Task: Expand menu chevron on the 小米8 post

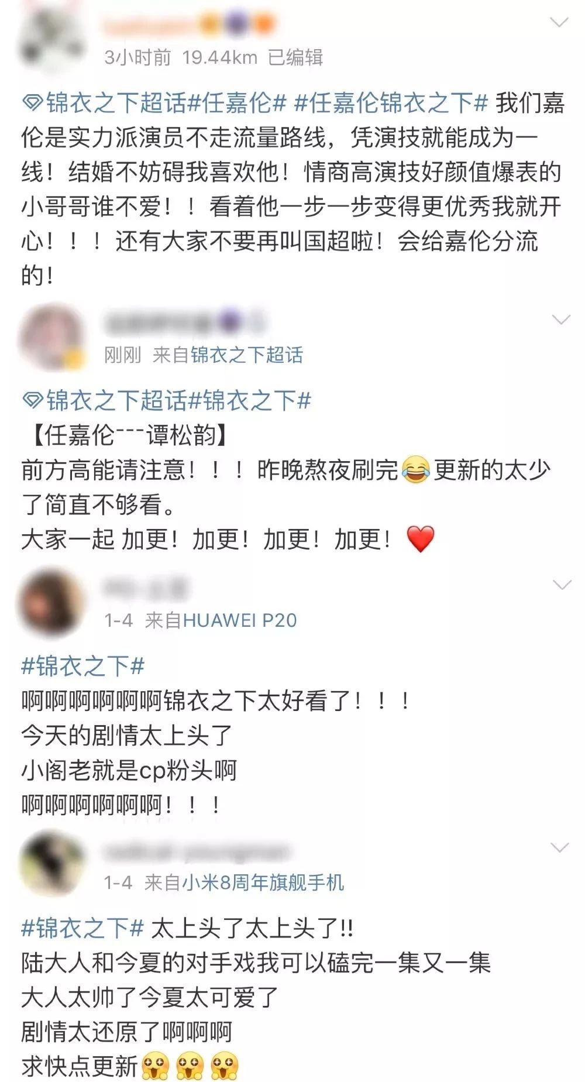Action: pyautogui.click(x=560, y=847)
